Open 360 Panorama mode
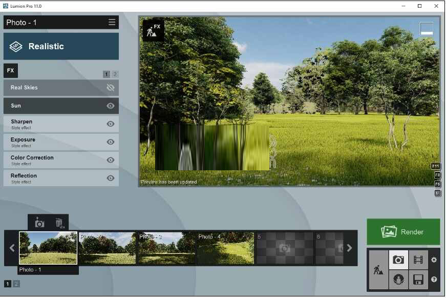 398,280
